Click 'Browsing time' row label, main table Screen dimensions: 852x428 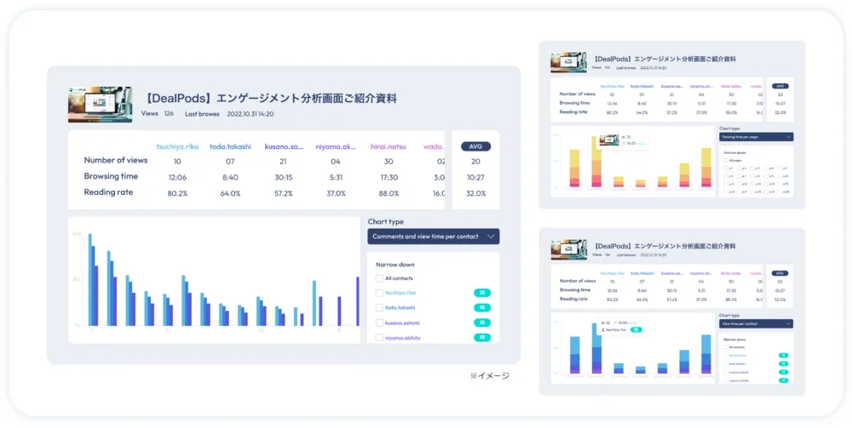[111, 176]
